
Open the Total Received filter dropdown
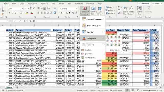[x=149, y=30]
